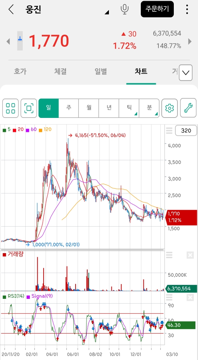Tap the red 20-day moving average swatch

[14, 130]
